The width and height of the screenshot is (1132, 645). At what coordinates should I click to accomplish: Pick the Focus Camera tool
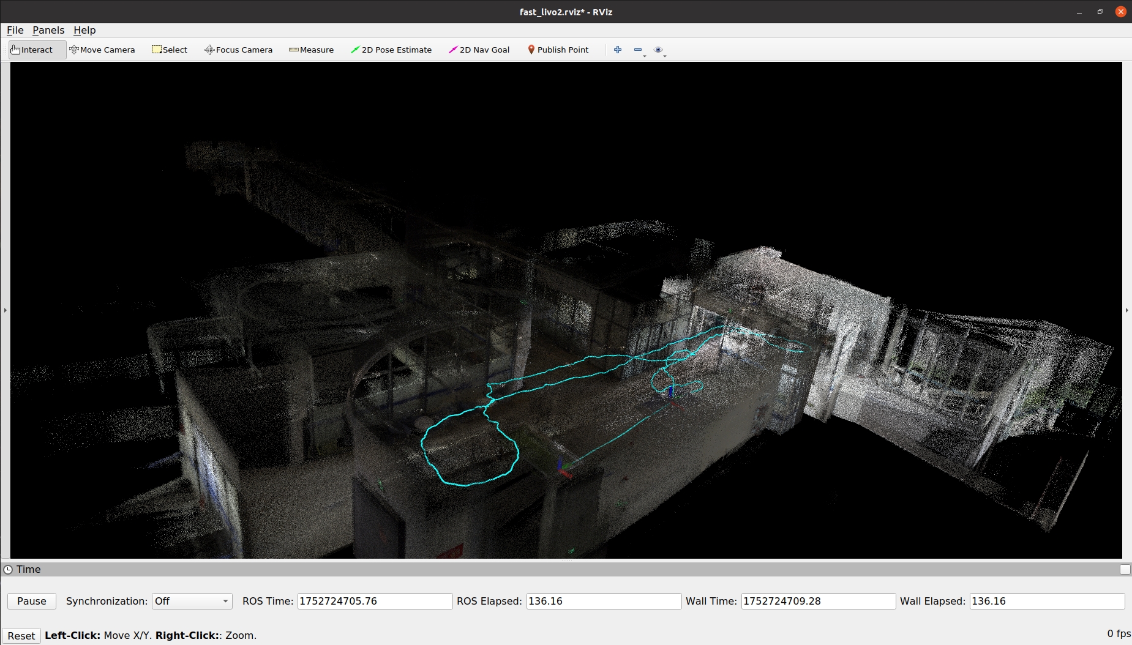click(238, 50)
